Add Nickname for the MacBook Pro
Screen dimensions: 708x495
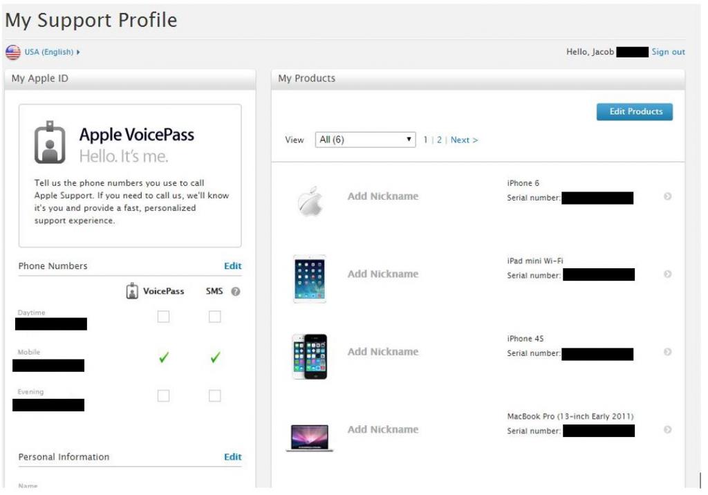click(x=383, y=429)
